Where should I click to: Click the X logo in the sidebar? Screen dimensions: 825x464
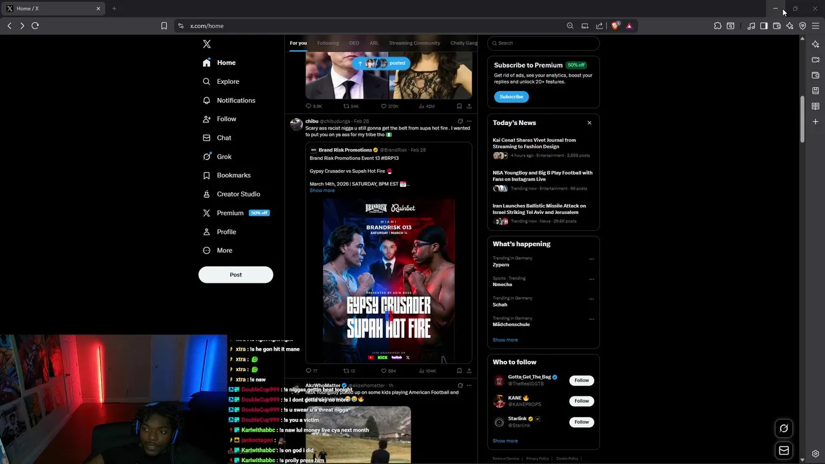coord(206,44)
